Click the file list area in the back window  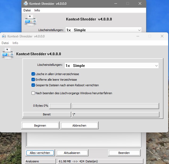pos(84,140)
